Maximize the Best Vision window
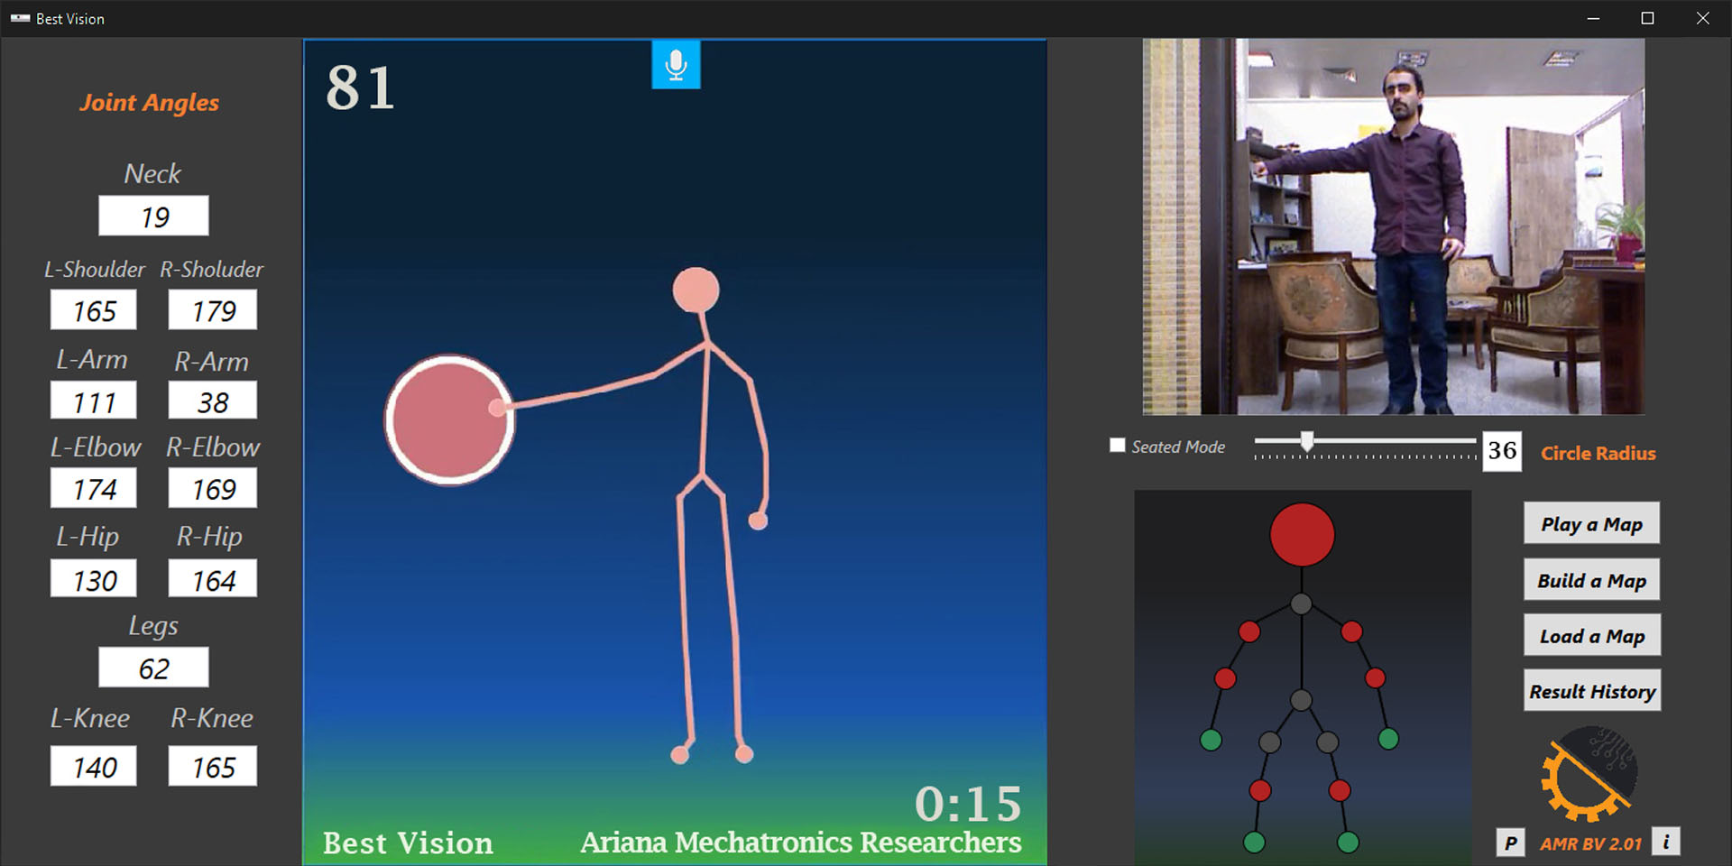1732x866 pixels. click(1647, 18)
